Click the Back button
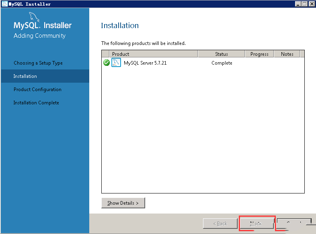Image resolution: width=316 pixels, height=234 pixels. click(x=220, y=224)
